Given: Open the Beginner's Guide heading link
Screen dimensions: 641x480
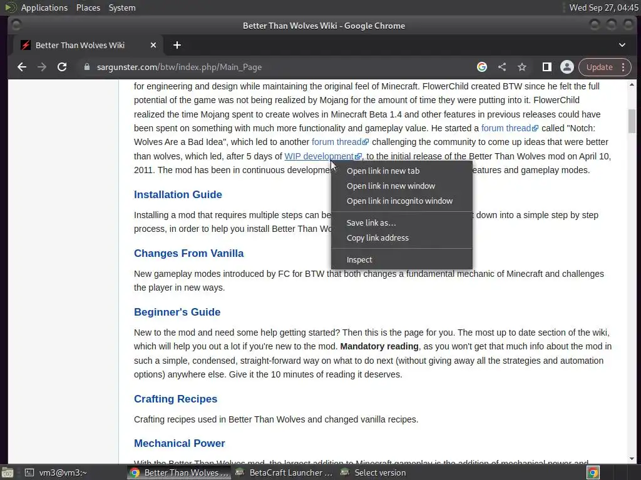Looking at the screenshot, I should [177, 312].
